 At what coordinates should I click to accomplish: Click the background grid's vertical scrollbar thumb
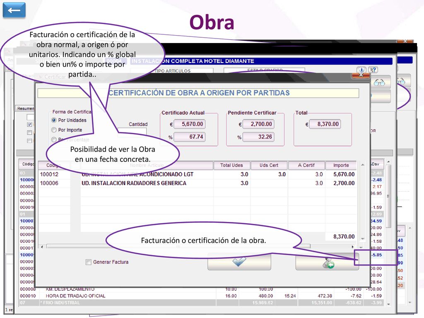(388, 196)
